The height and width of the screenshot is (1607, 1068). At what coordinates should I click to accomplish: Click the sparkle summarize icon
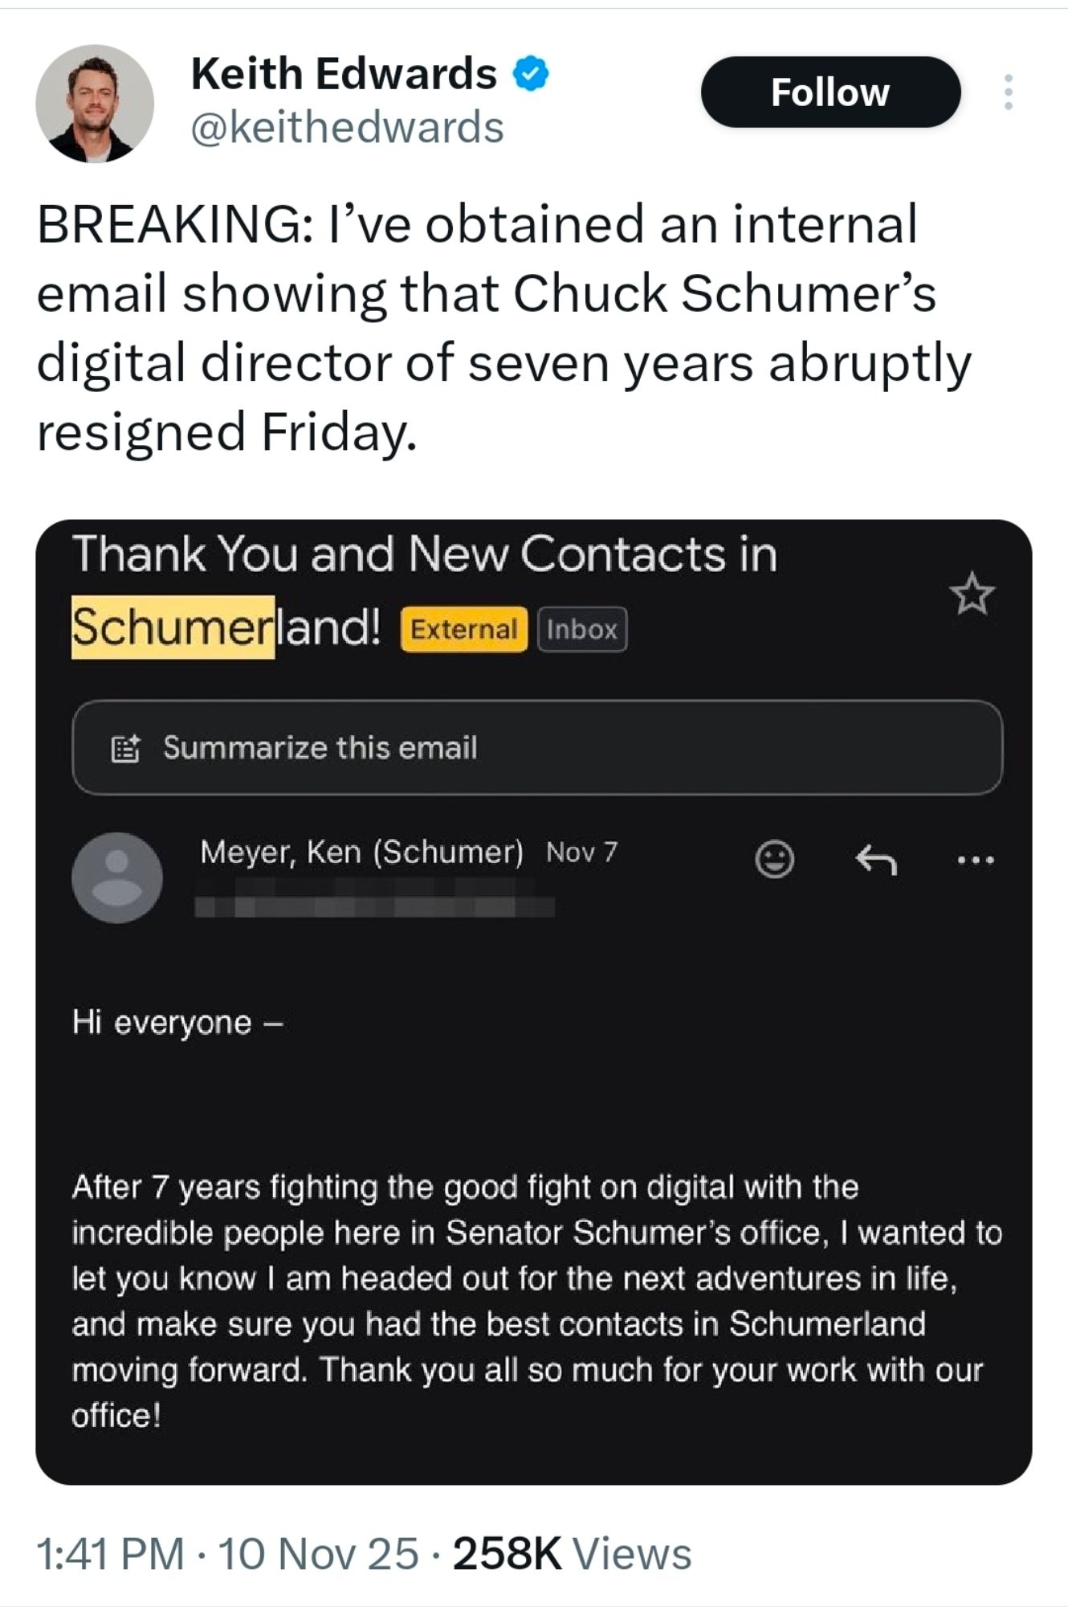tap(125, 749)
